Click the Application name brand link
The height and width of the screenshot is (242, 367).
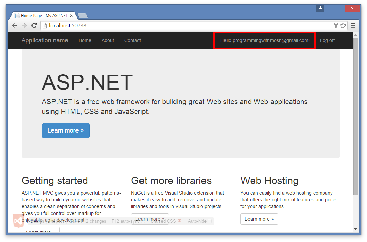point(45,40)
